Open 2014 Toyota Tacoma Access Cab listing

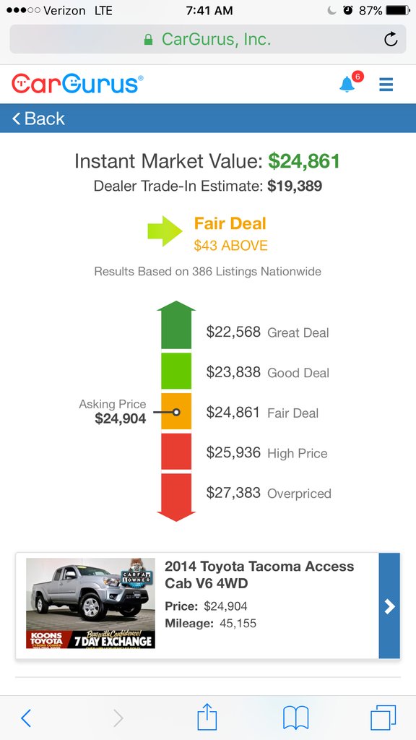pos(259,575)
